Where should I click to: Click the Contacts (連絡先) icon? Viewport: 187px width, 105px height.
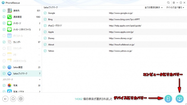point(10,10)
